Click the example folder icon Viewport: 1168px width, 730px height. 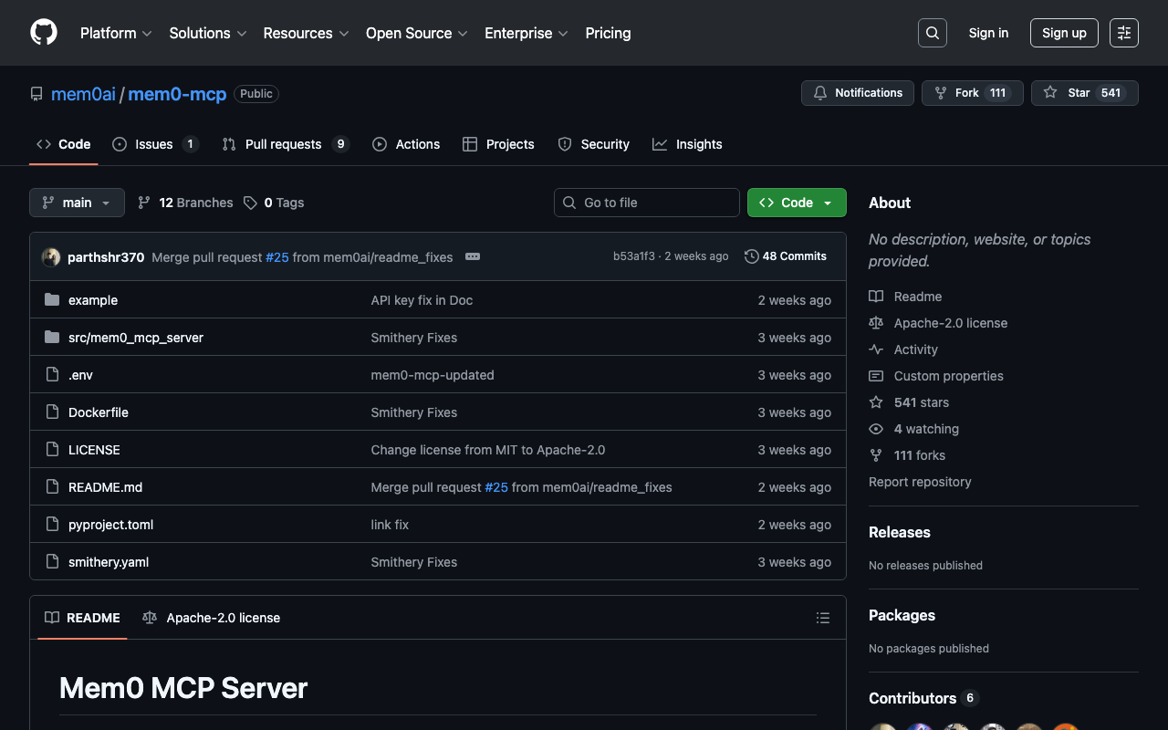(52, 300)
